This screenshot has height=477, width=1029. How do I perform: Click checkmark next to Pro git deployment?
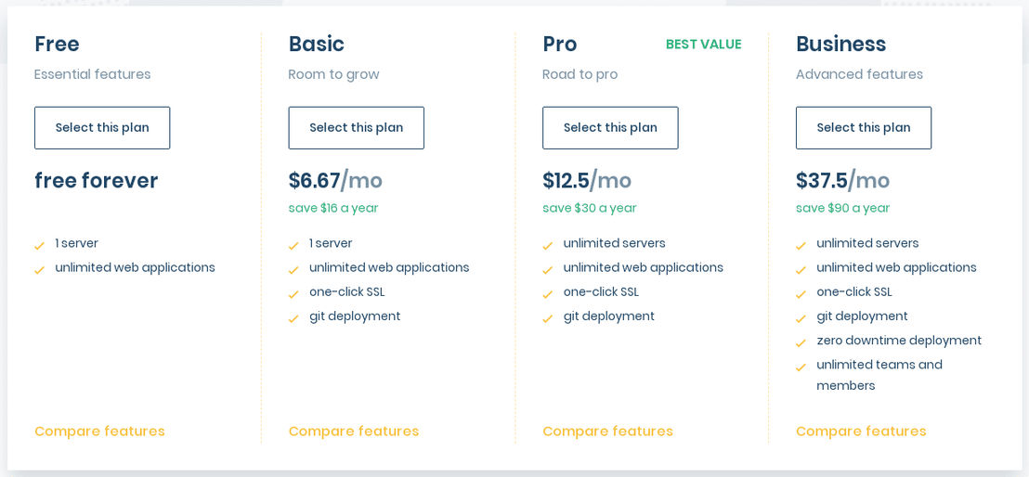[547, 319]
